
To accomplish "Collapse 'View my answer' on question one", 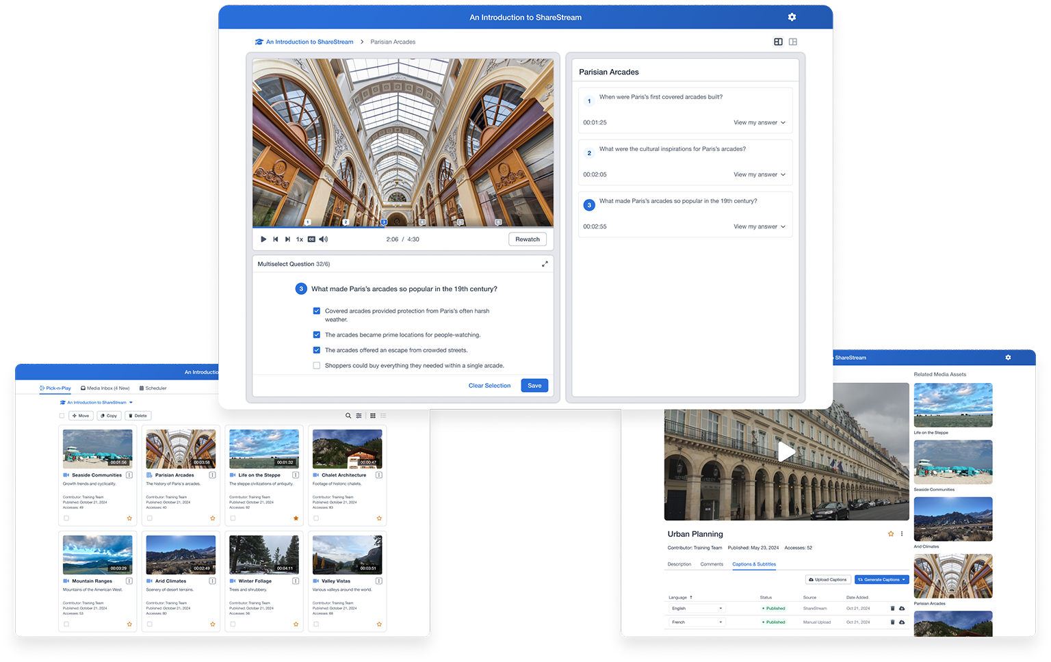I will (x=759, y=122).
